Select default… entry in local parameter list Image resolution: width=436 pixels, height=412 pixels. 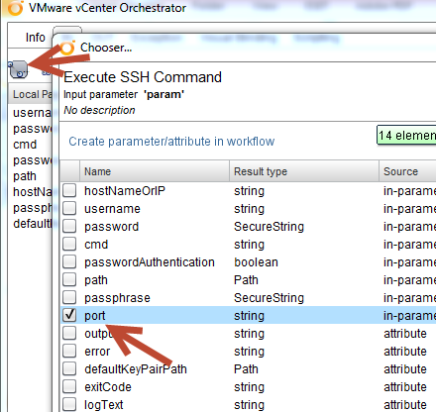33,224
